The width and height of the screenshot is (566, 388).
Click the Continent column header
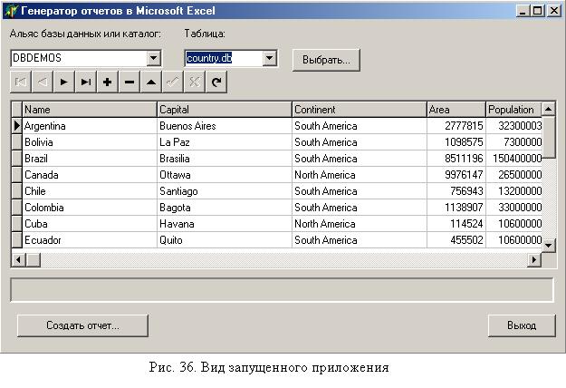[x=360, y=110]
